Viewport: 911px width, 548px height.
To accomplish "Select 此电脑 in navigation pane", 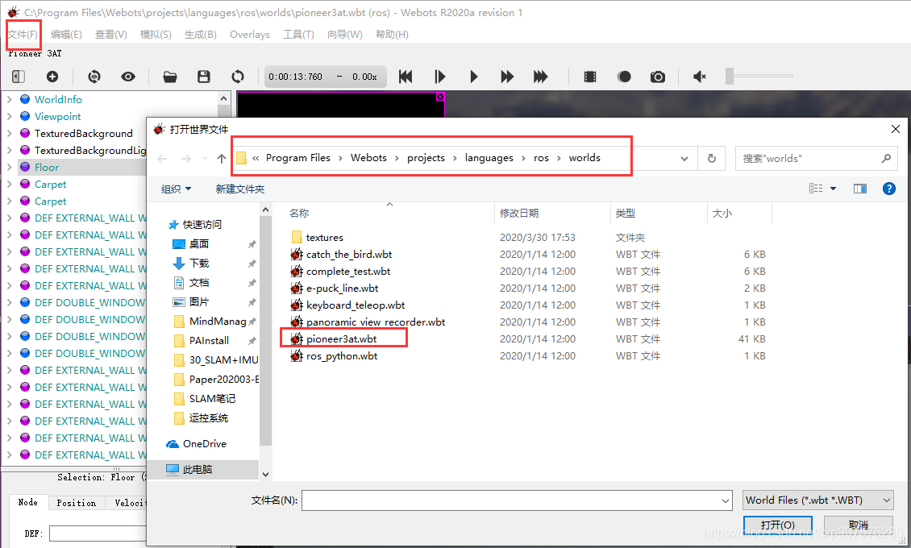I will (197, 470).
